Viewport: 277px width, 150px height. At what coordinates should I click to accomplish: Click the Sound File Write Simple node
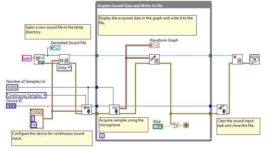(x=154, y=59)
